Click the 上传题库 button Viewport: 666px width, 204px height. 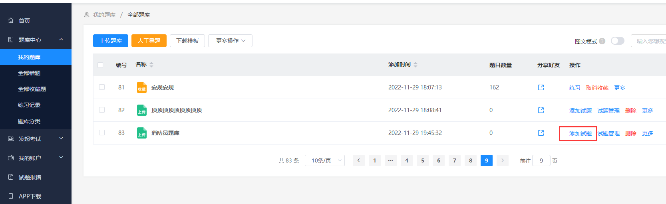(111, 41)
